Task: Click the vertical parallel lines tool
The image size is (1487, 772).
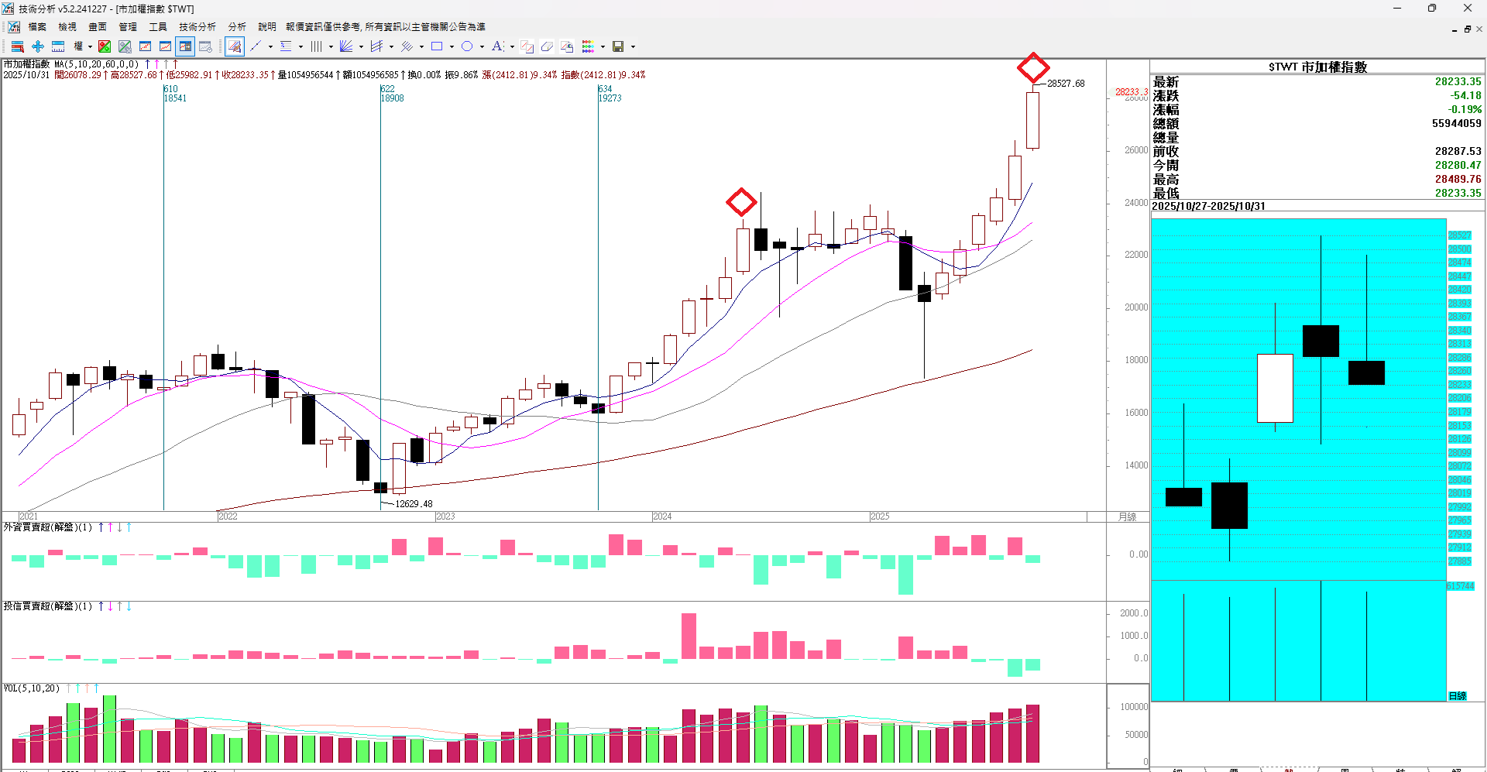Action: tap(316, 46)
